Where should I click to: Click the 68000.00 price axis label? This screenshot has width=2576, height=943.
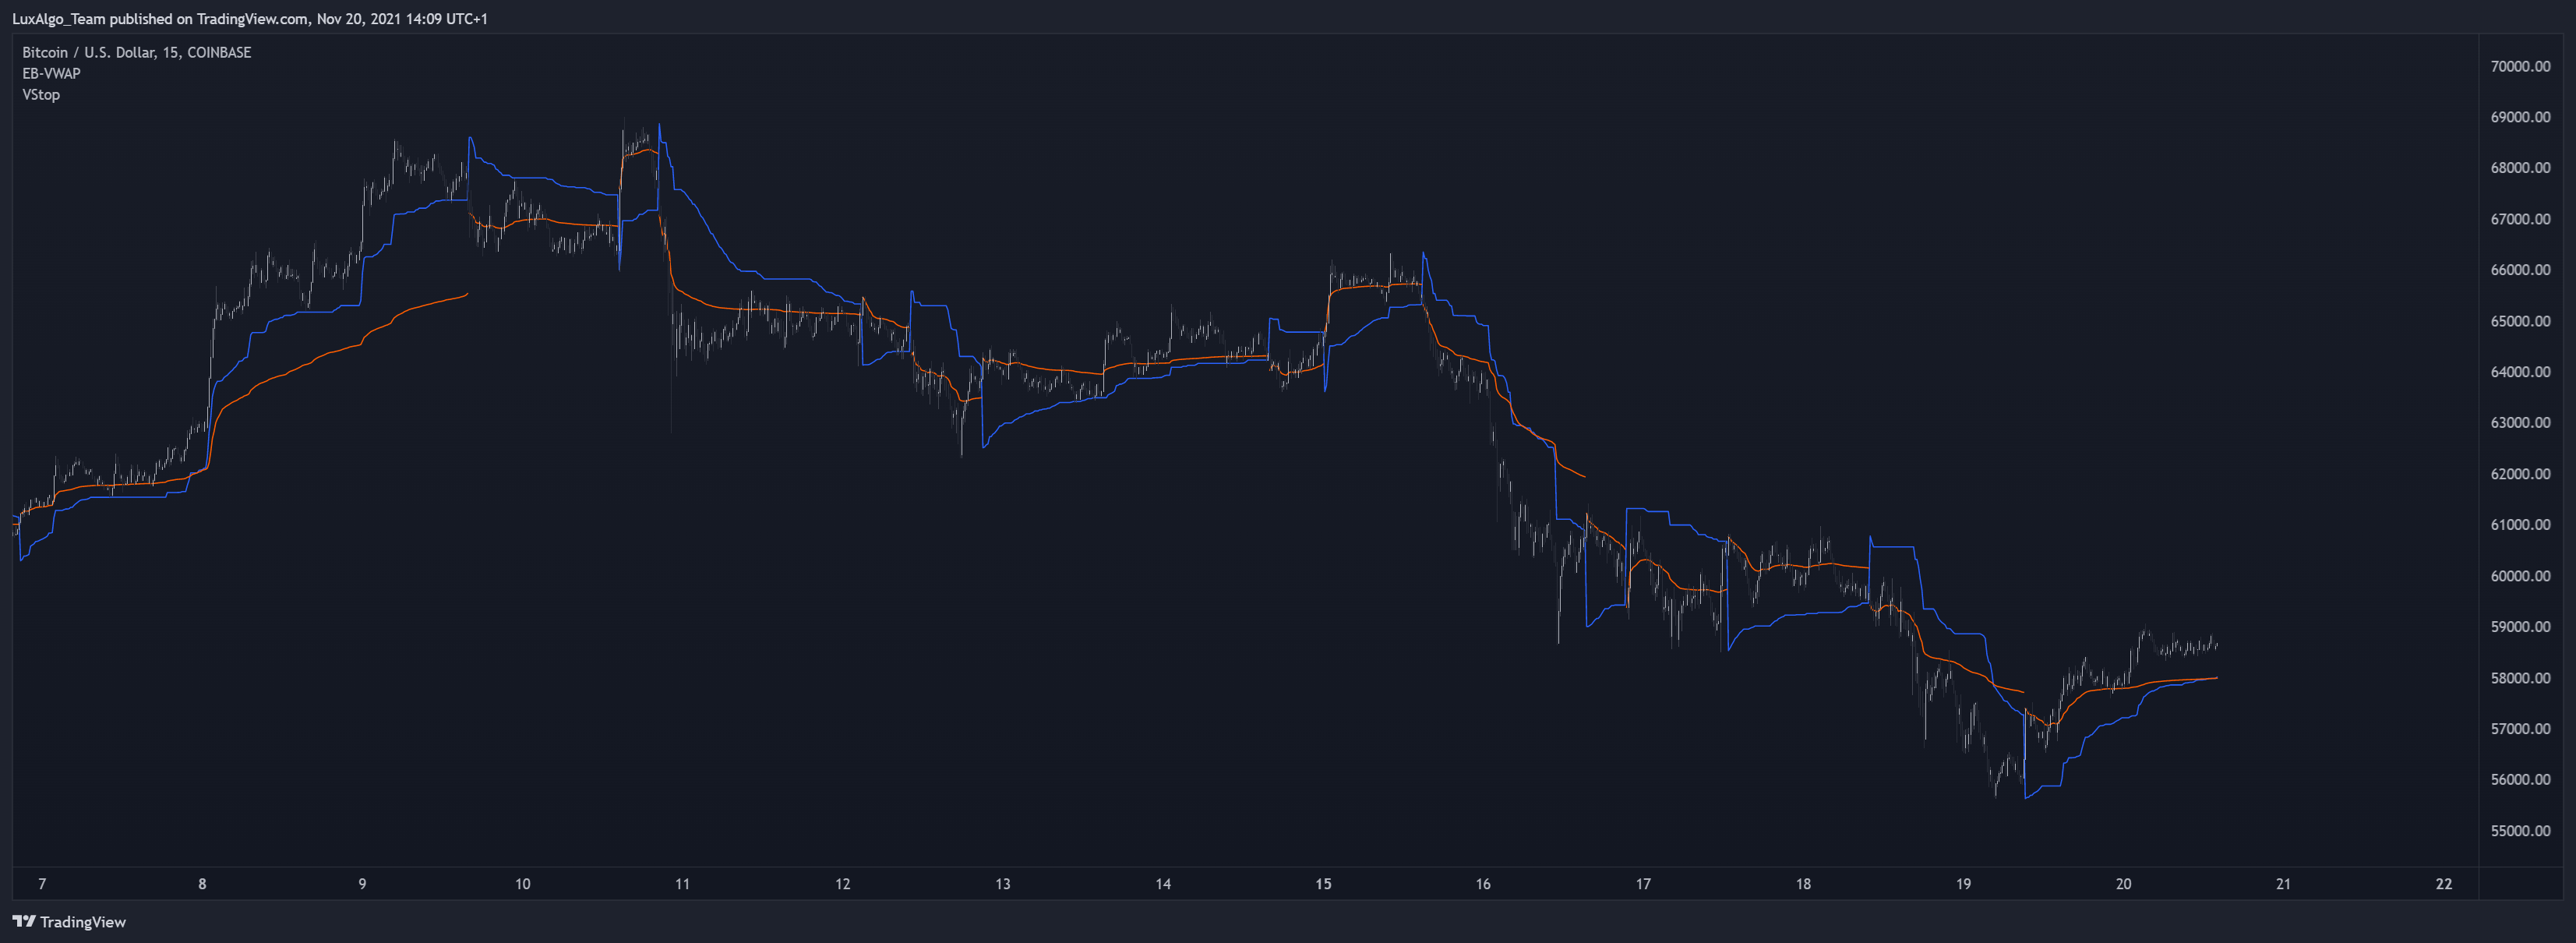(2520, 168)
